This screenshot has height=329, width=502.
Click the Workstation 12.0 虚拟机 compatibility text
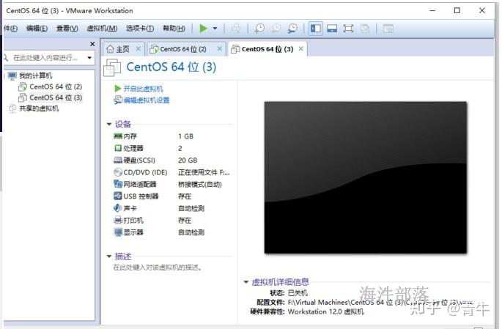[325, 311]
